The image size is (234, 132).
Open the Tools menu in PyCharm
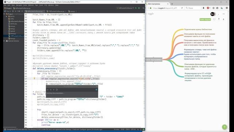tap(41, 5)
